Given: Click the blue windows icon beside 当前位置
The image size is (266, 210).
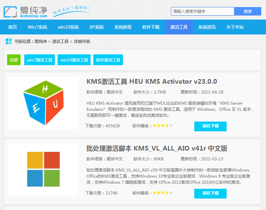Looking at the screenshot, I should [x=9, y=42].
